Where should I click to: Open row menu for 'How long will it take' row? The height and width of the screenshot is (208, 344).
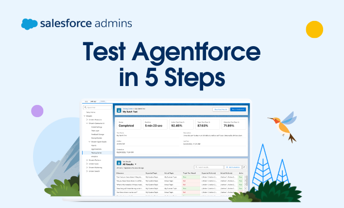(x=245, y=189)
